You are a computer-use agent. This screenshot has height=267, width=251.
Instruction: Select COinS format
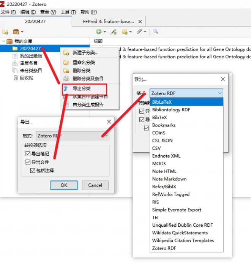[186, 133]
